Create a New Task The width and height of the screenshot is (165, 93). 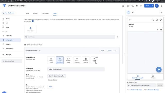click(30, 29)
